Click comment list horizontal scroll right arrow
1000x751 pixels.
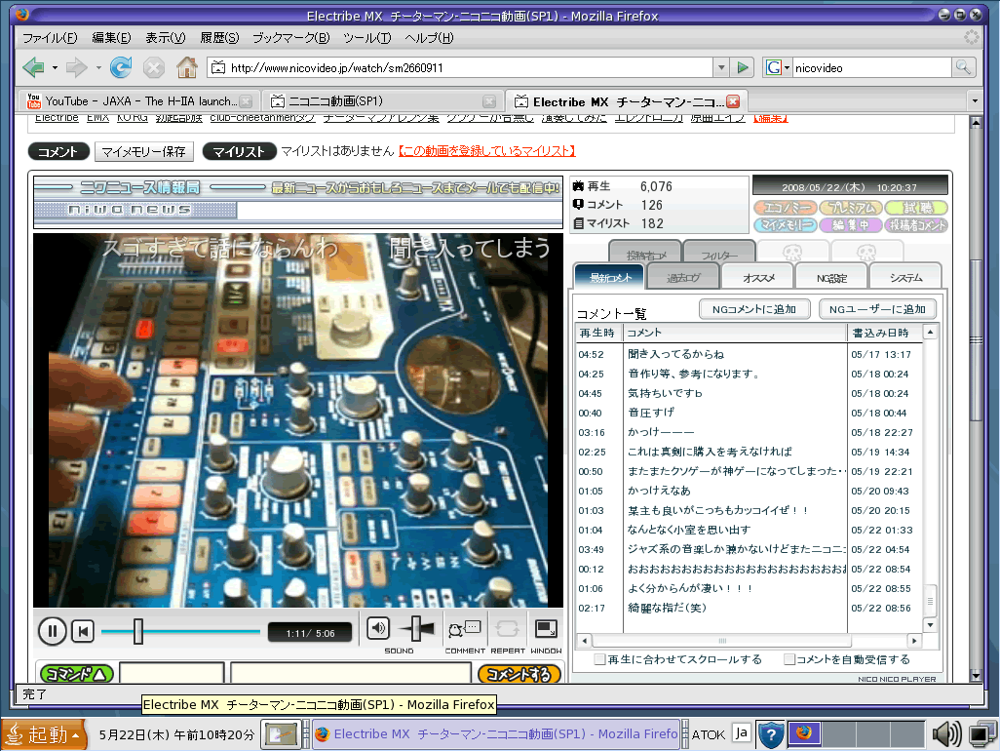coord(914,640)
